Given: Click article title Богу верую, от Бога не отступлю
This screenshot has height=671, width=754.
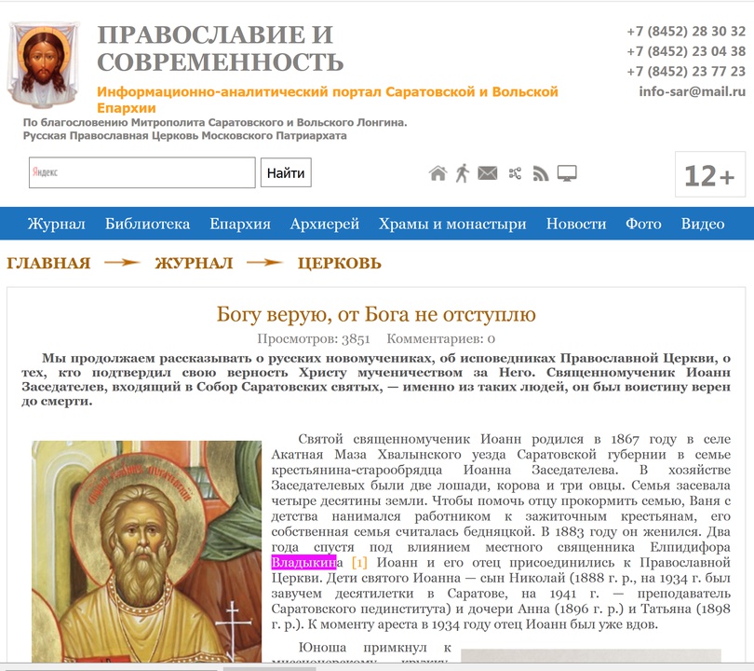Looking at the screenshot, I should tap(376, 314).
